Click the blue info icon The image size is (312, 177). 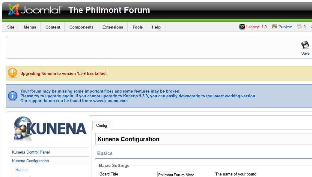13,96
